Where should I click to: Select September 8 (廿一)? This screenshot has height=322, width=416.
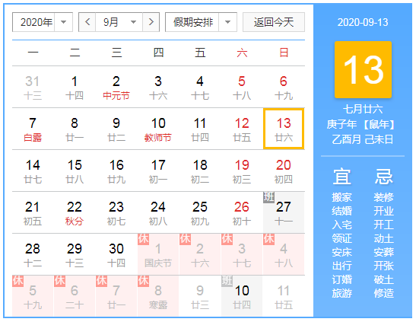click(75, 129)
